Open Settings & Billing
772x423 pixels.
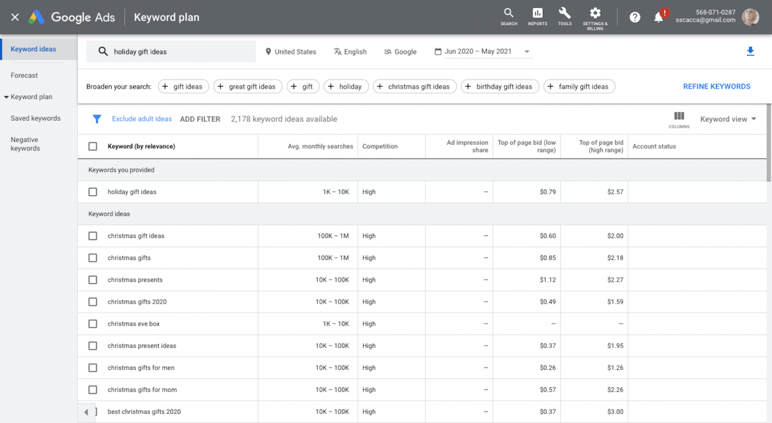coord(595,16)
